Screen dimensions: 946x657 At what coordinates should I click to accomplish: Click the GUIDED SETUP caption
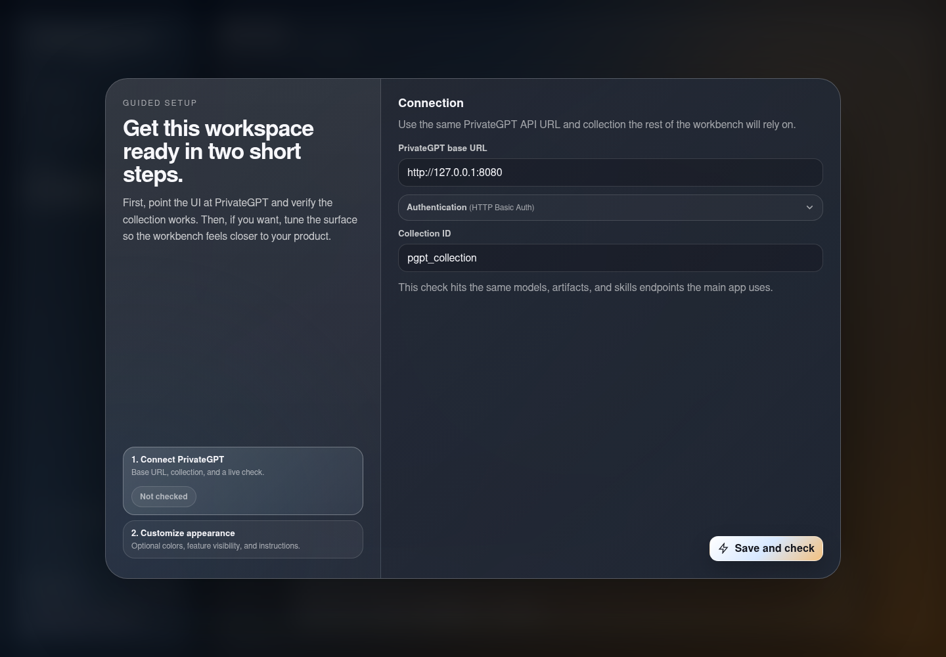click(x=160, y=103)
